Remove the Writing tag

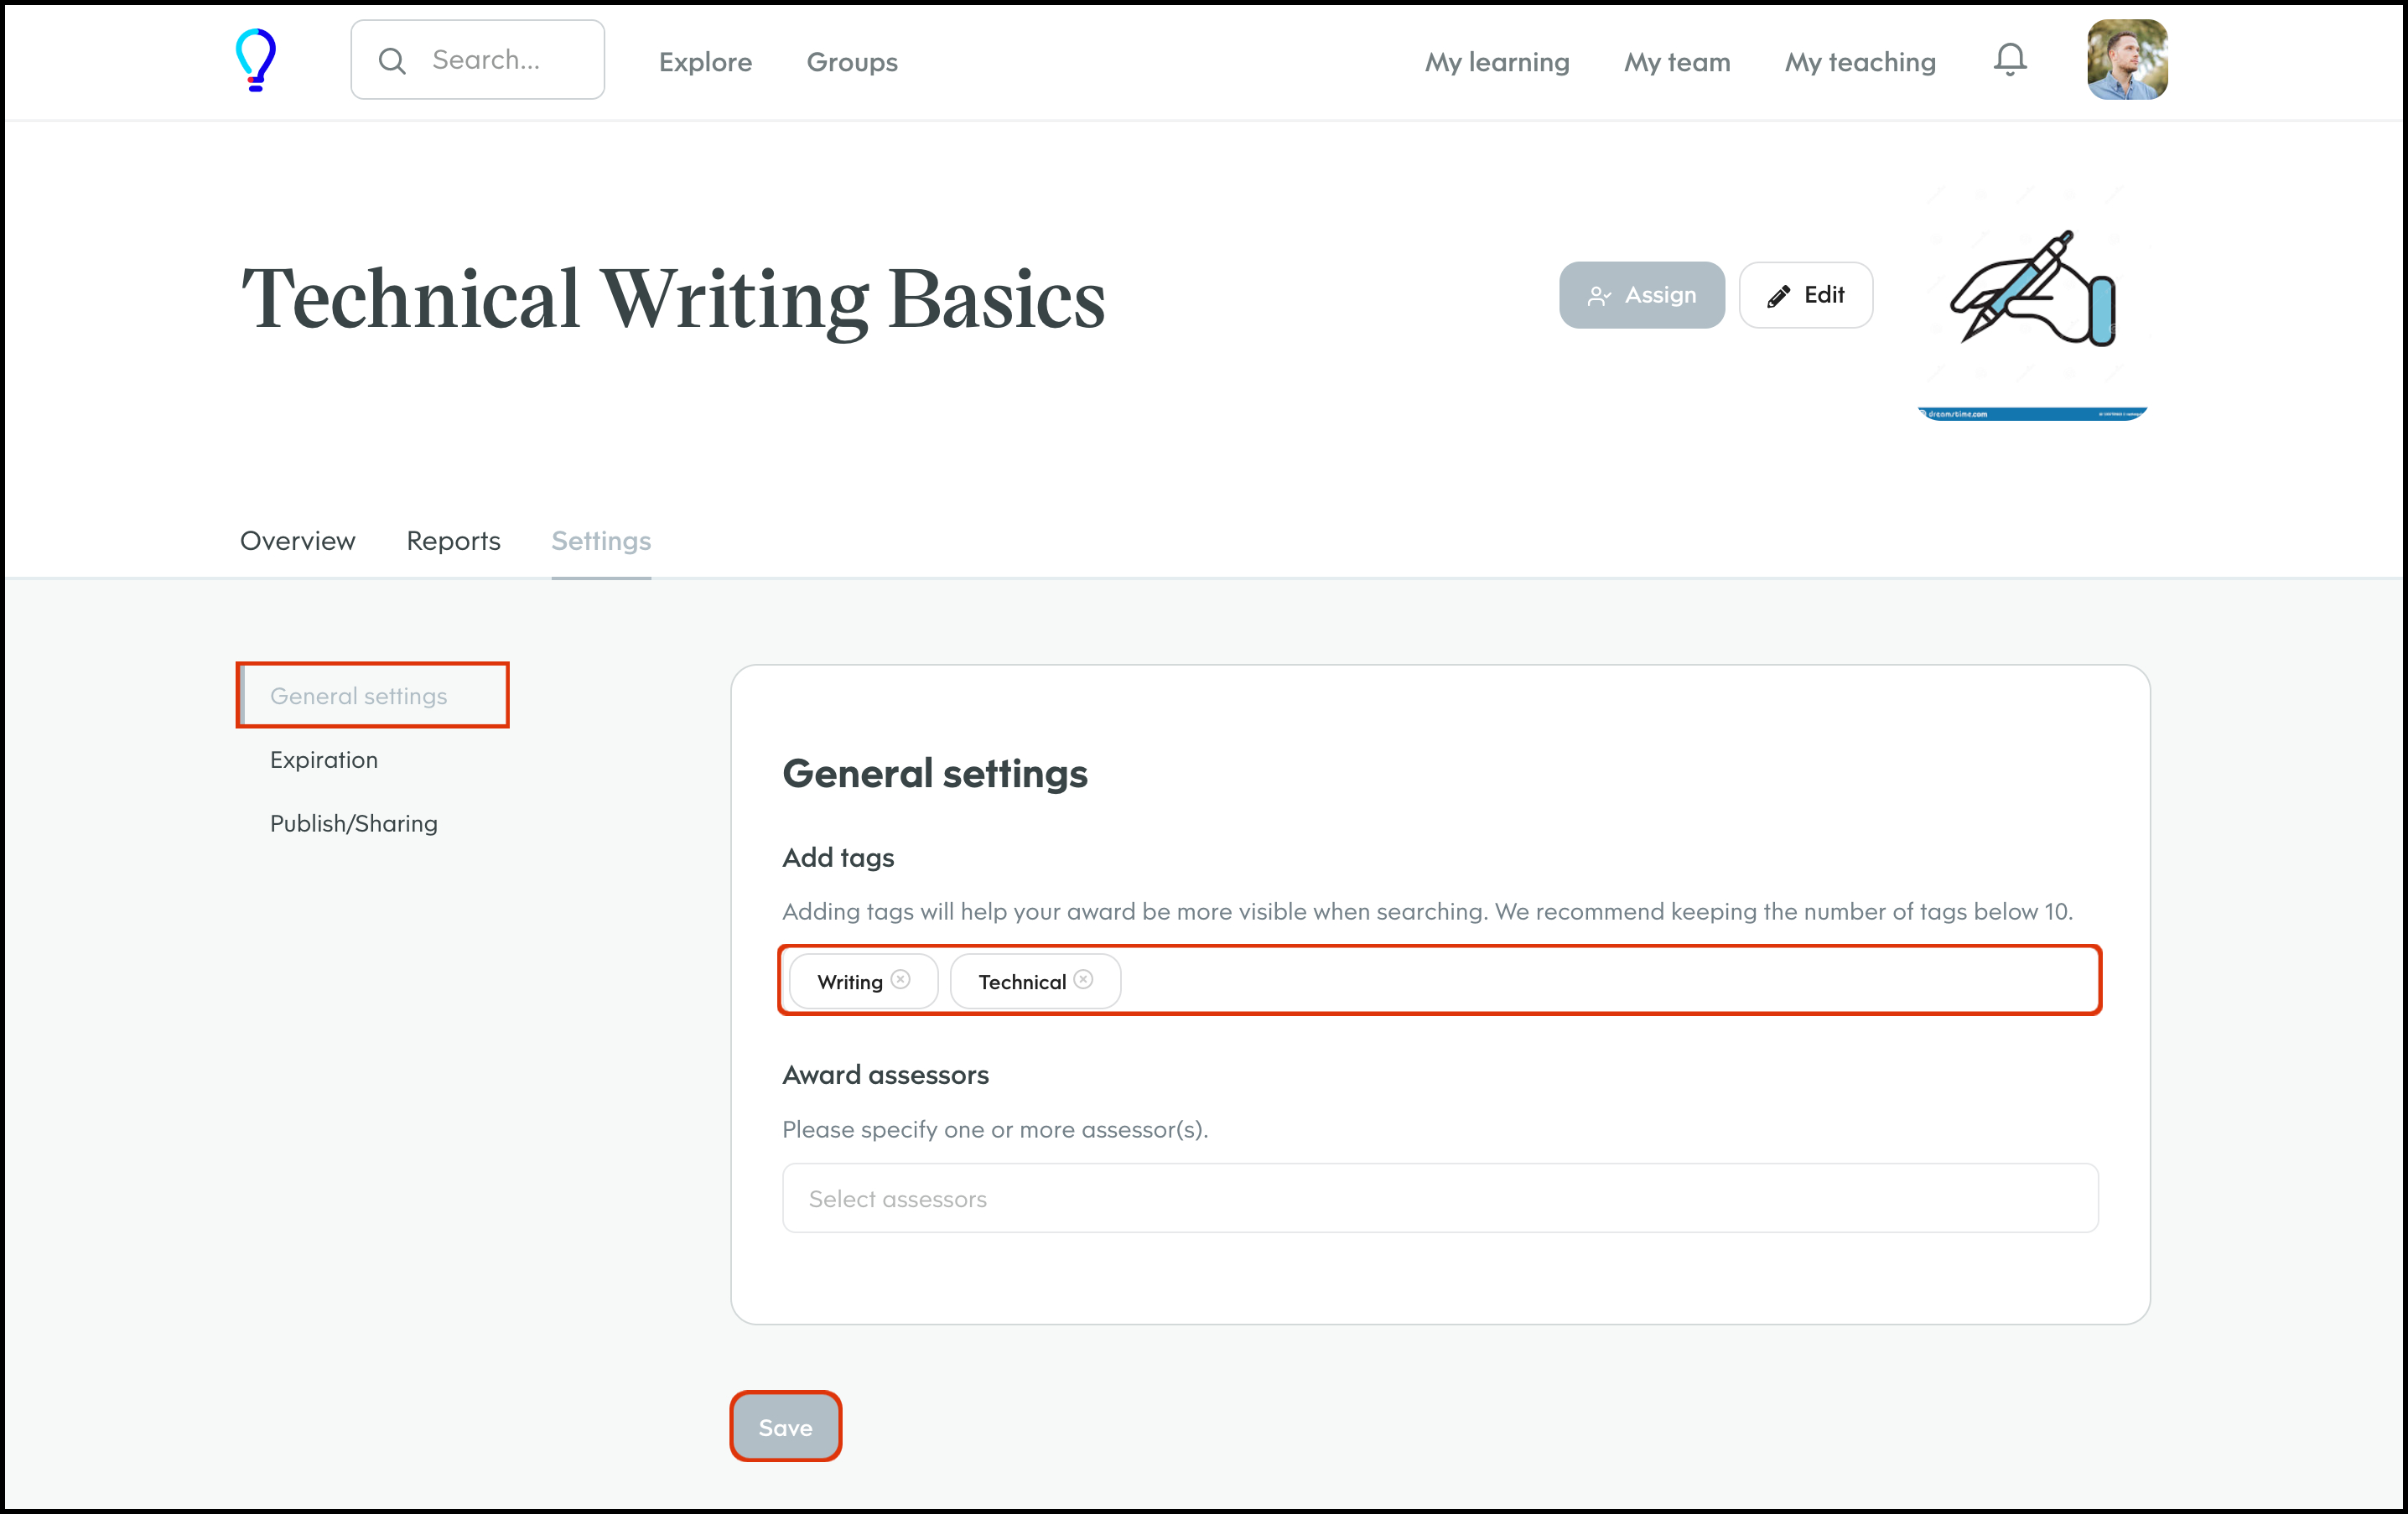pyautogui.click(x=901, y=979)
